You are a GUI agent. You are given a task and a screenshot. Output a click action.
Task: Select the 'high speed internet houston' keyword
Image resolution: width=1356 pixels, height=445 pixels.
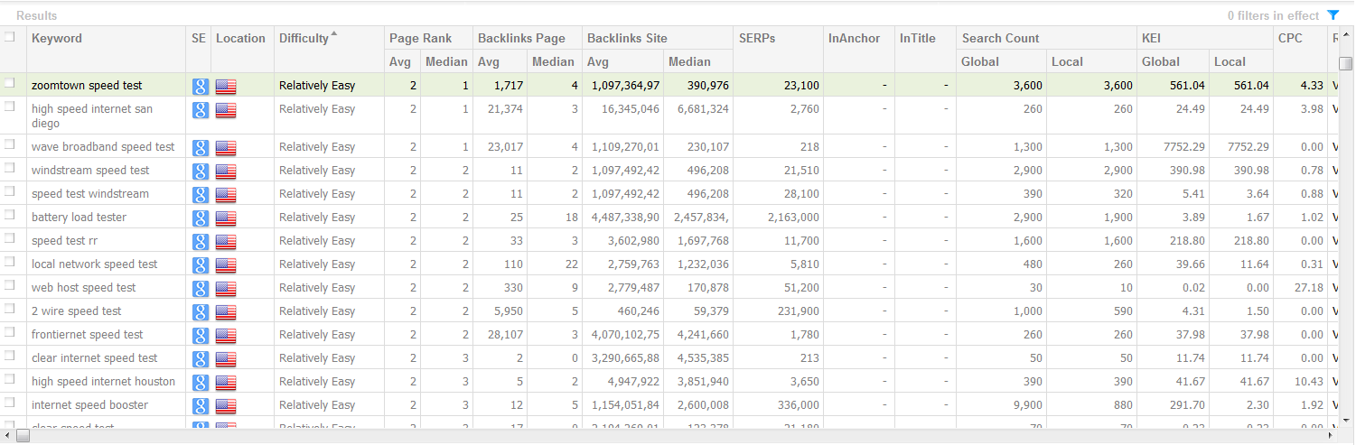click(103, 382)
